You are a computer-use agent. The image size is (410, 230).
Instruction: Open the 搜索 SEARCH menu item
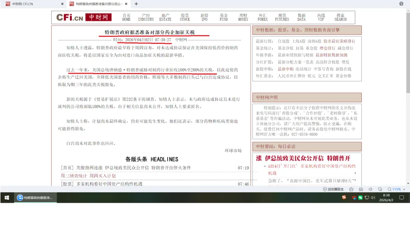341,17
